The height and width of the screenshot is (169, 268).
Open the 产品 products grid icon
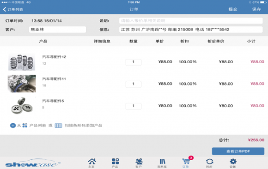(x=115, y=163)
